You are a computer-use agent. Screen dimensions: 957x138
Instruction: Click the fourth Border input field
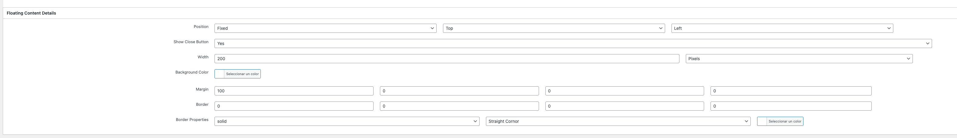click(791, 106)
